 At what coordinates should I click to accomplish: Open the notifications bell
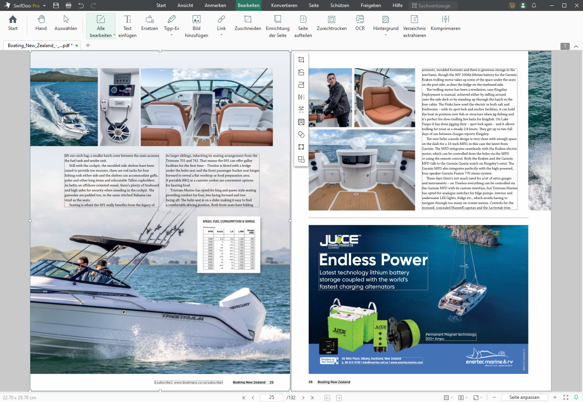coord(534,5)
